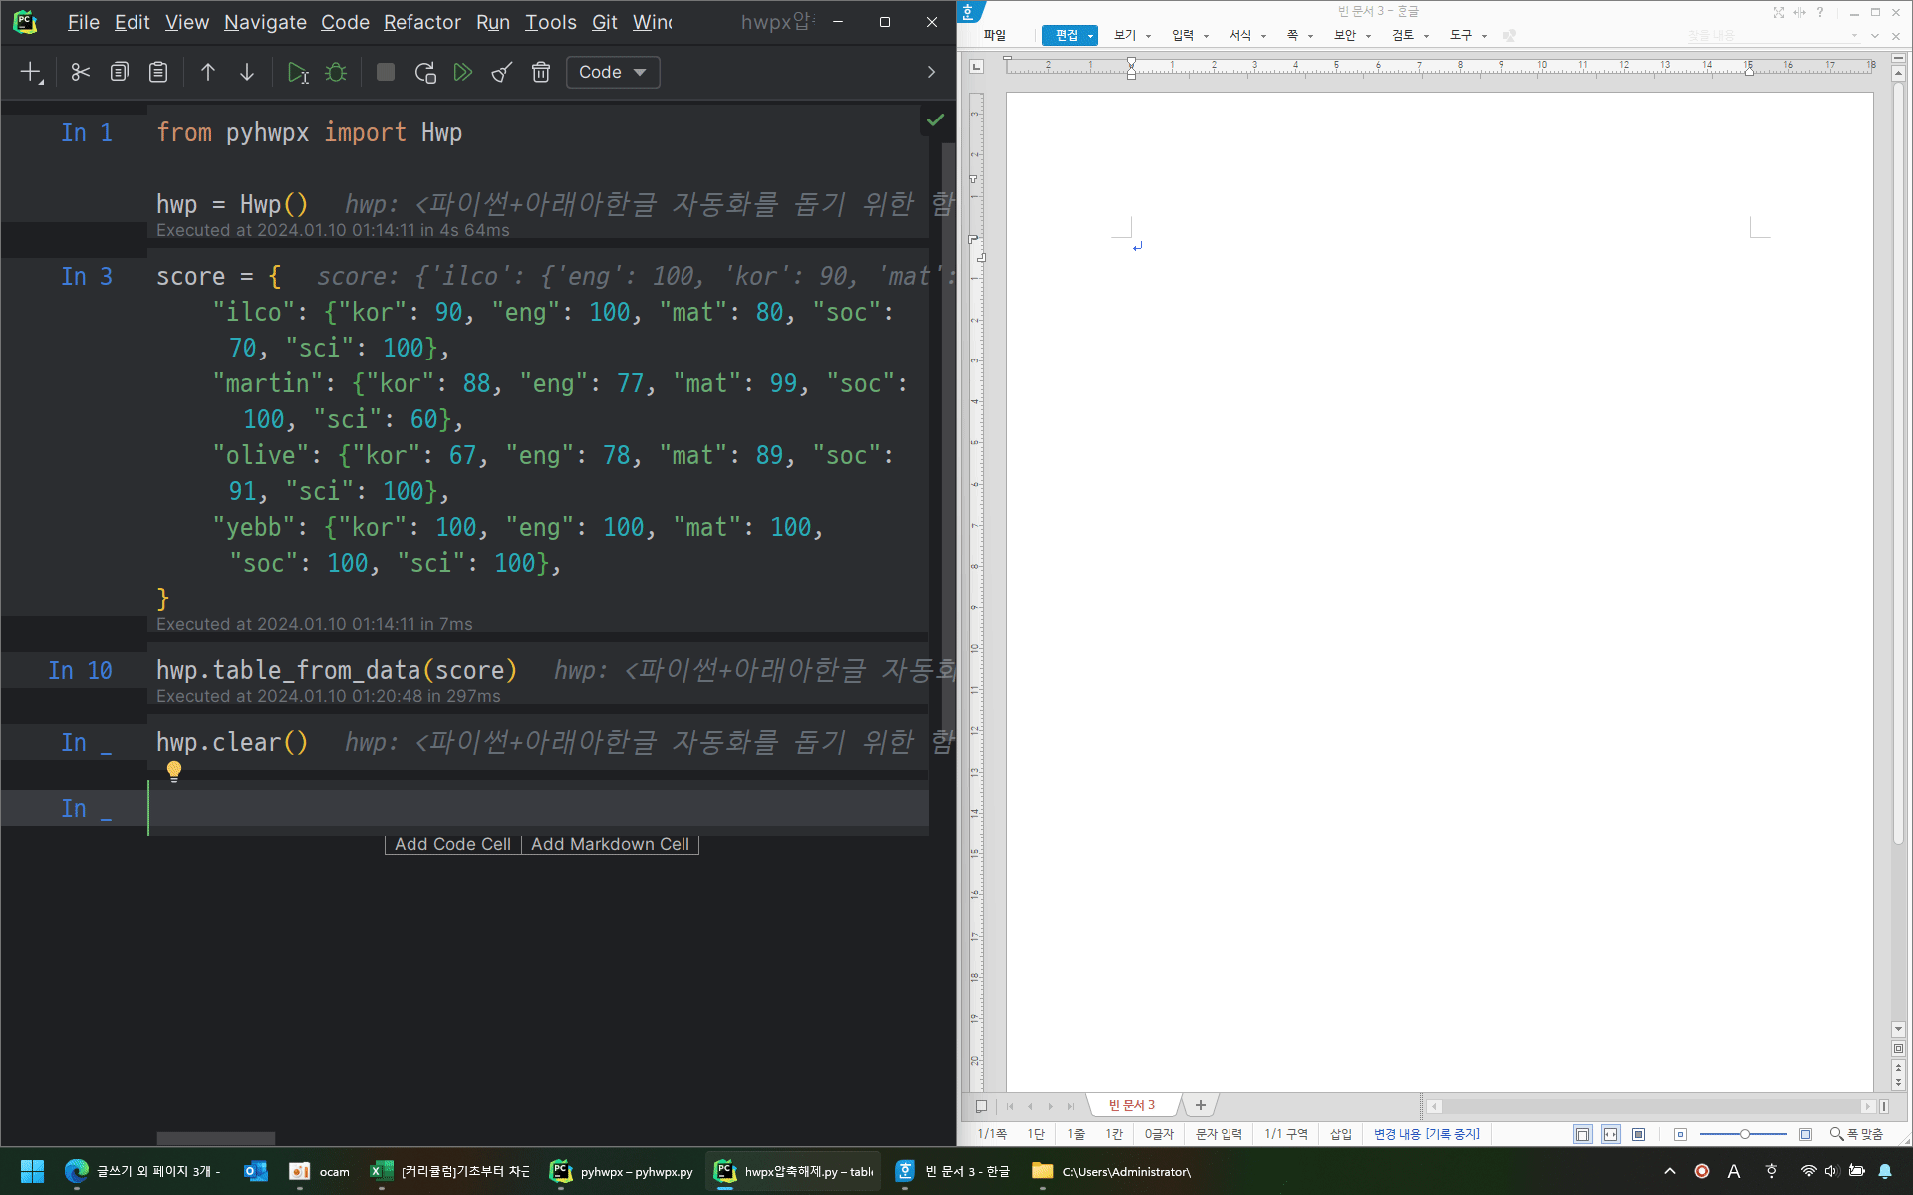1913x1195 pixels.
Task: Open the Excel window from the taskbar
Action: point(449,1171)
